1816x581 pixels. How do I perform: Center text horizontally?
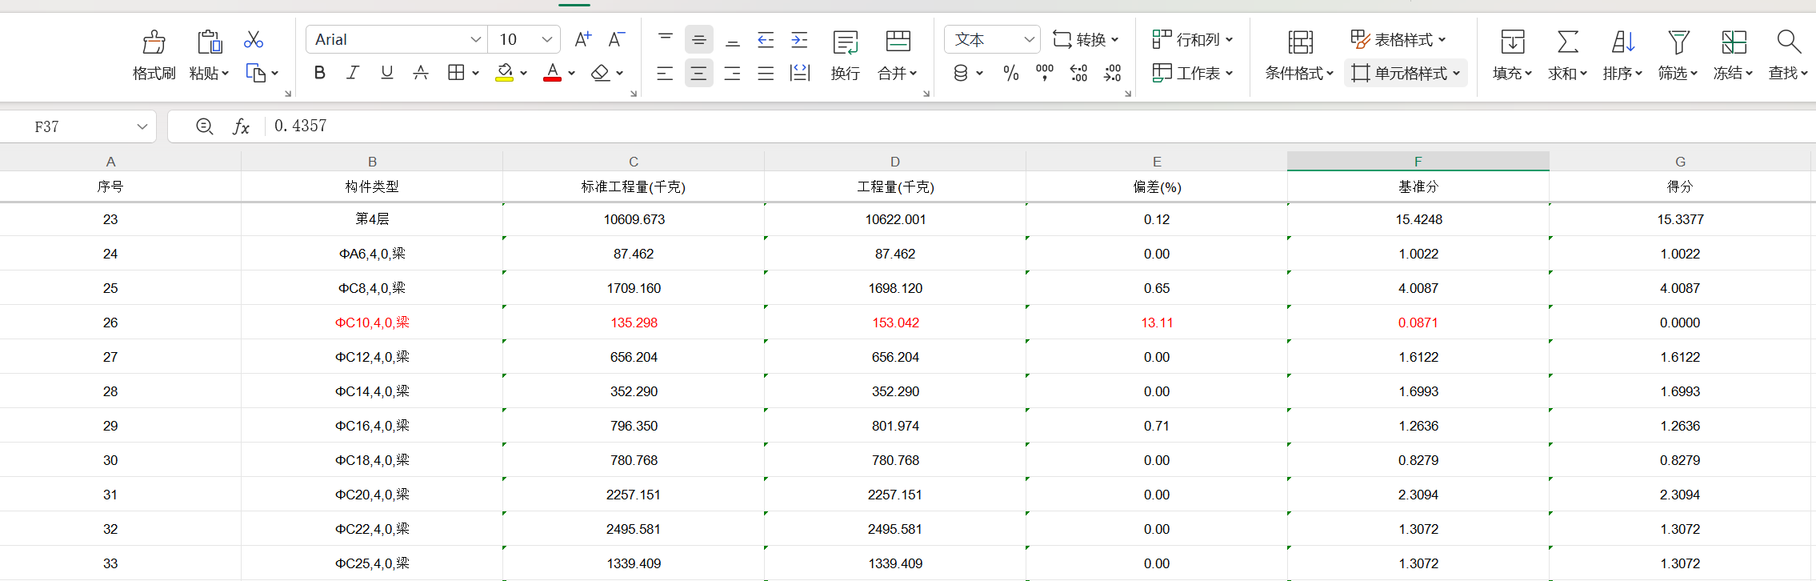pyautogui.click(x=699, y=74)
